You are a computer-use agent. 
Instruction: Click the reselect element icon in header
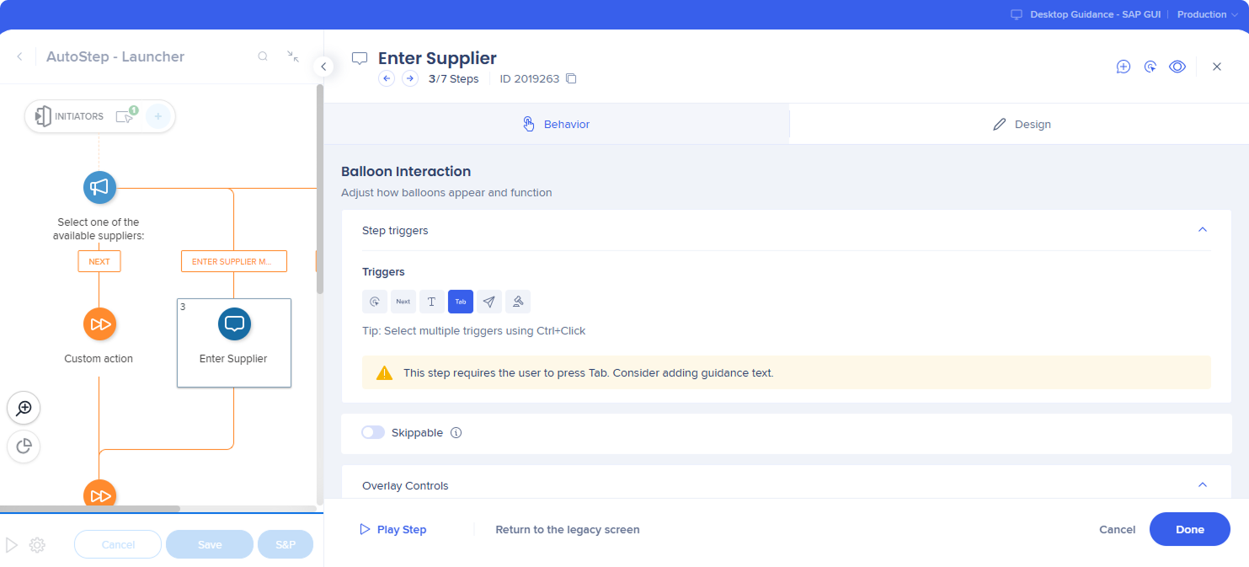click(1150, 67)
